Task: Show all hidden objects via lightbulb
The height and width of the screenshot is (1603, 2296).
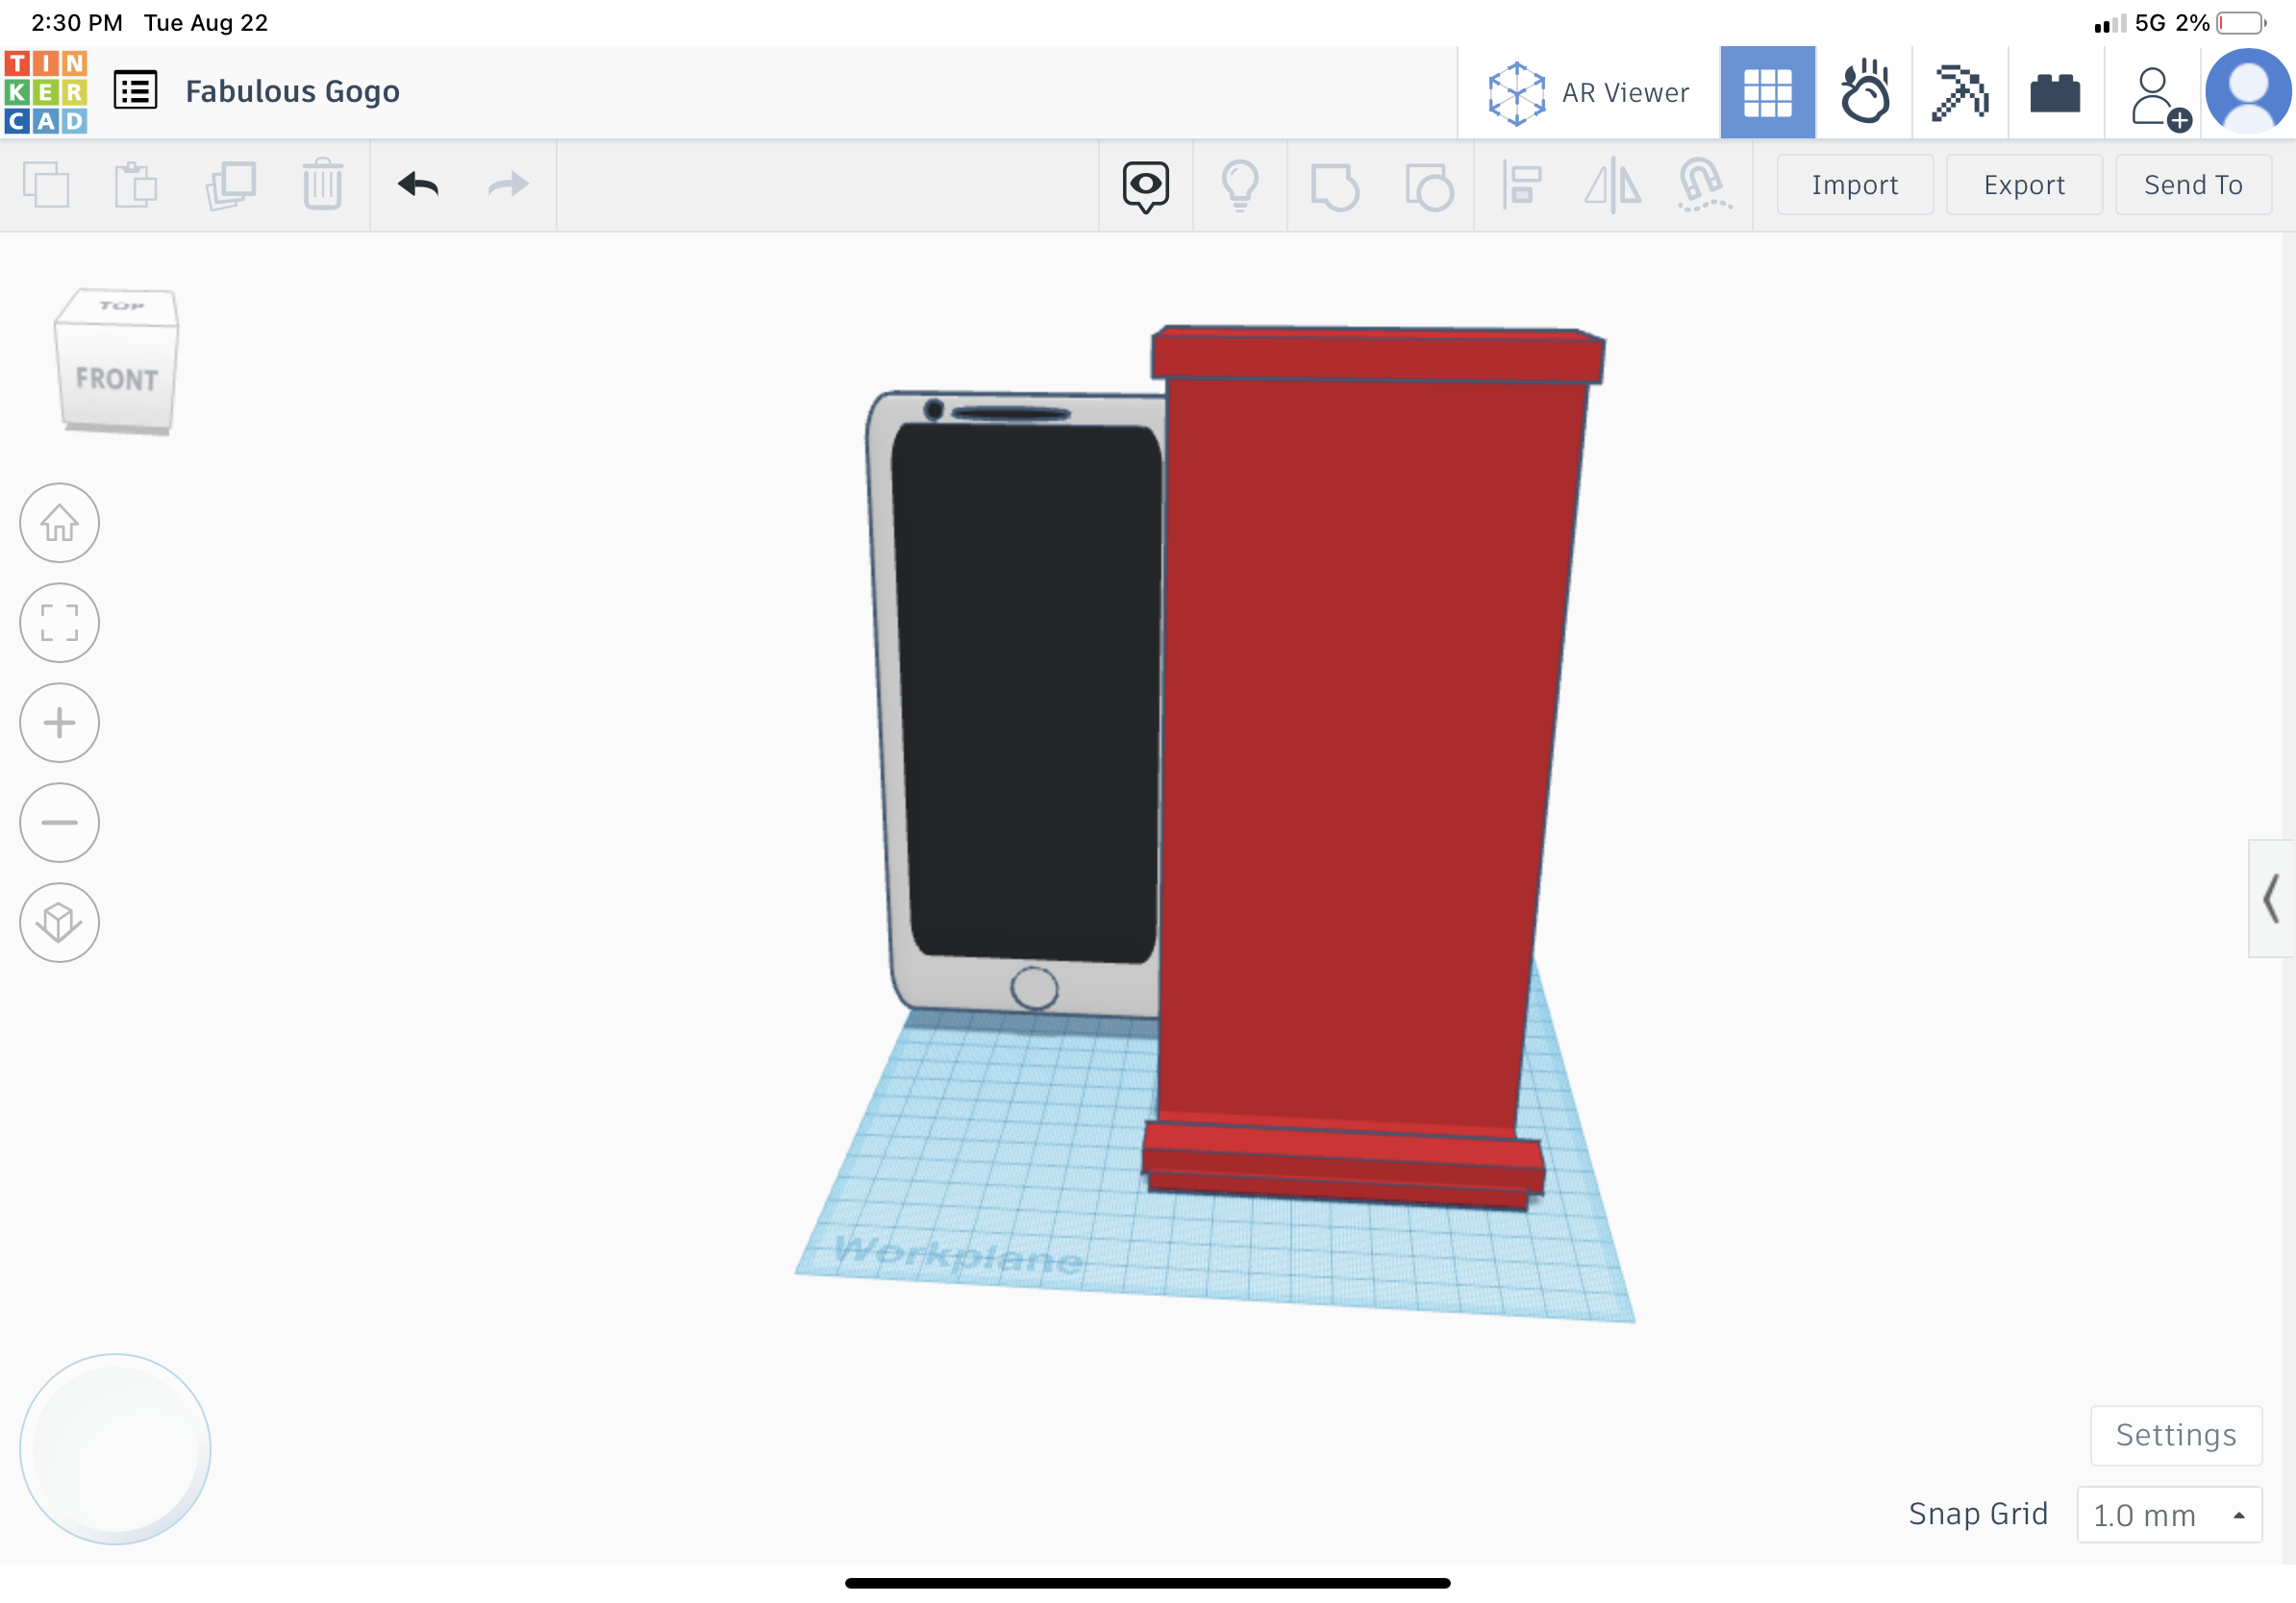Action: point(1240,185)
